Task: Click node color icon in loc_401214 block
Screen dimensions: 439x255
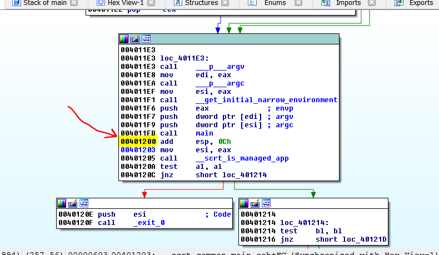Action: pos(244,203)
